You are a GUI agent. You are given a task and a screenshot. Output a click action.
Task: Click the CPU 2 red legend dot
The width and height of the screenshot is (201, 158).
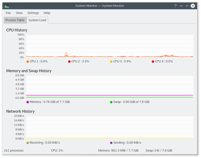[x=69, y=61]
